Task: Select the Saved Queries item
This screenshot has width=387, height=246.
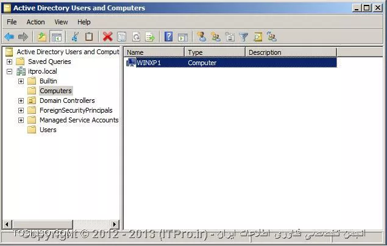Action: click(49, 61)
